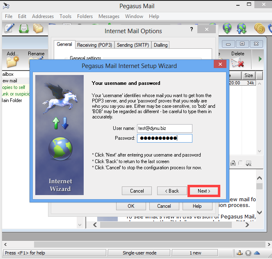Click the Delete icon with the red X

(x=238, y=62)
